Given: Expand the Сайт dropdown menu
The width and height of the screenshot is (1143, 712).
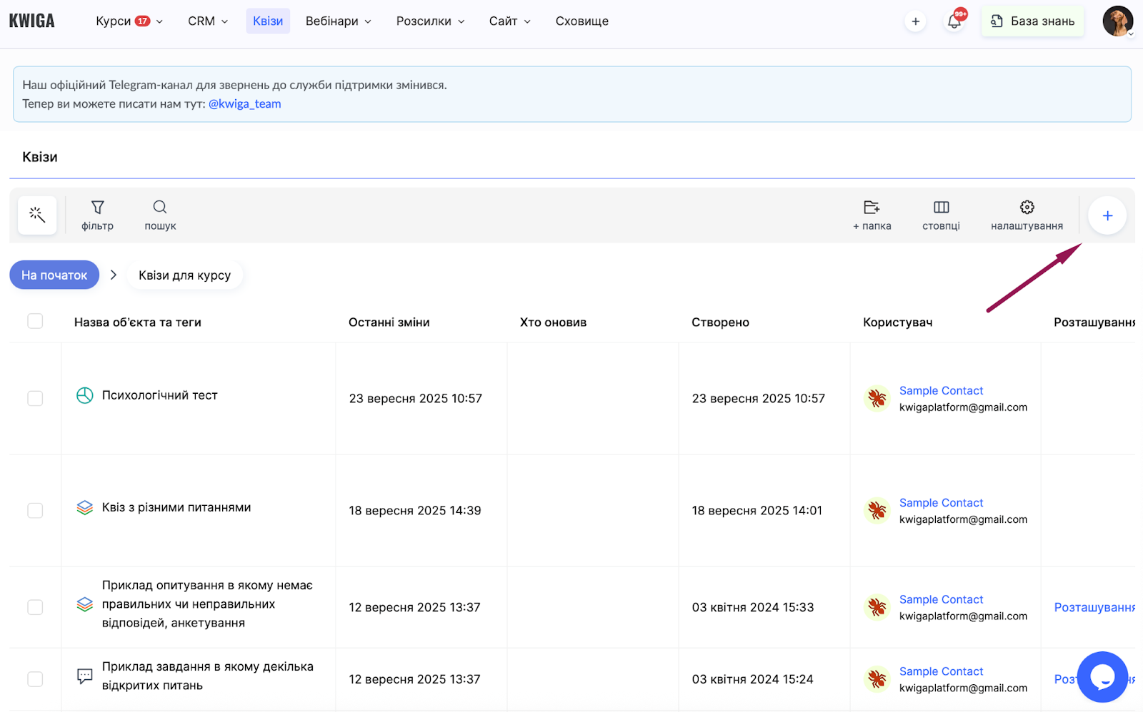Looking at the screenshot, I should tap(510, 21).
